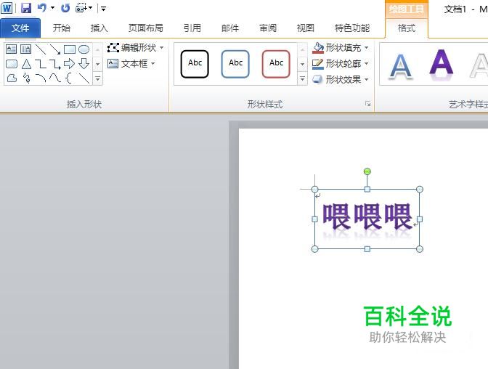This screenshot has width=488, height=369.
Task: Switch to the 特色功能 tab
Action: pos(352,28)
